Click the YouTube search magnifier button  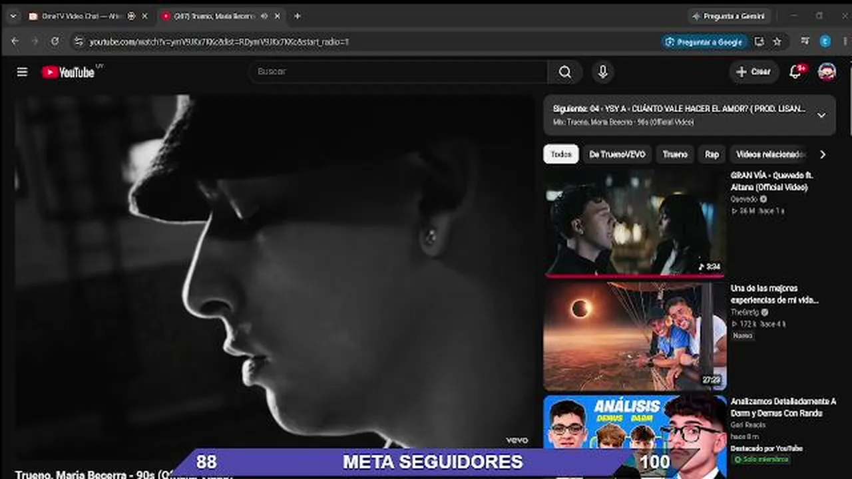pos(565,72)
